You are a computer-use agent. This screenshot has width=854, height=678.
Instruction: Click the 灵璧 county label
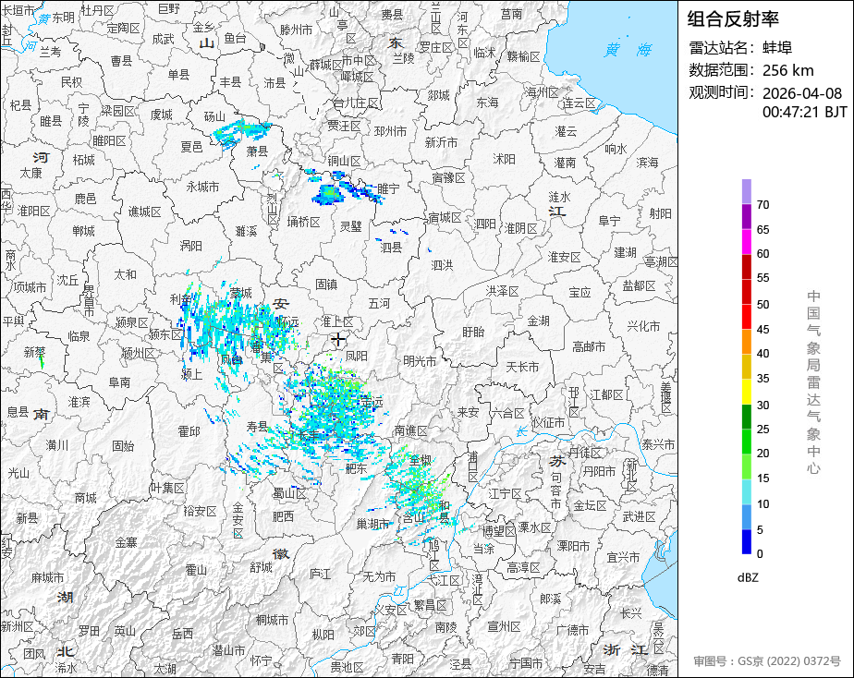(351, 225)
